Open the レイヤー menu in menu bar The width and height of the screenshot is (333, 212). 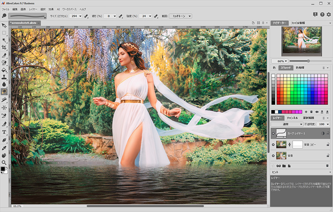coord(33,9)
